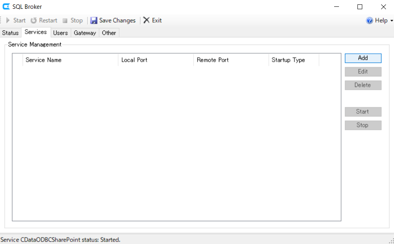Click the Help question-mark icon
The image size is (394, 244).
coord(369,20)
